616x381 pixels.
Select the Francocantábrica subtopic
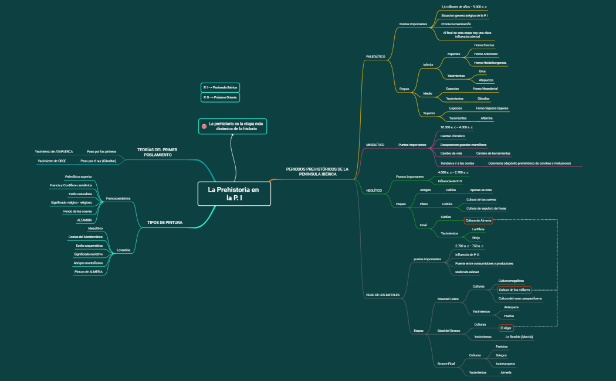(x=118, y=199)
